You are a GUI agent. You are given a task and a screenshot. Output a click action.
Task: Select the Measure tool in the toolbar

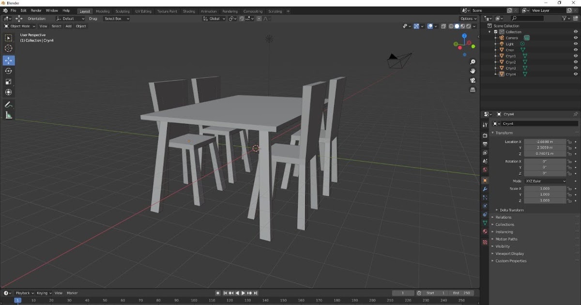pyautogui.click(x=8, y=115)
